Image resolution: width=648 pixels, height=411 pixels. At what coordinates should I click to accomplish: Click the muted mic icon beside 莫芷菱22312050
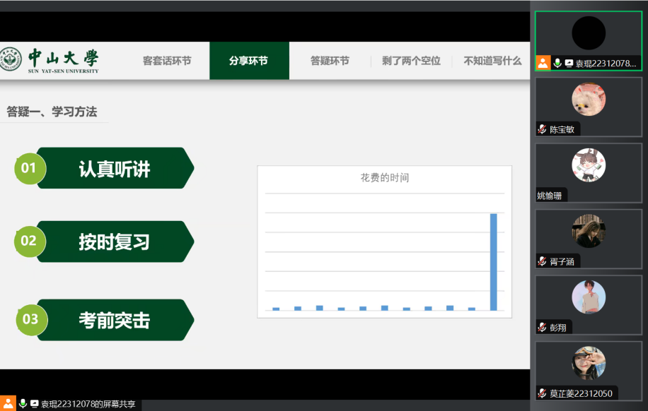click(x=542, y=393)
